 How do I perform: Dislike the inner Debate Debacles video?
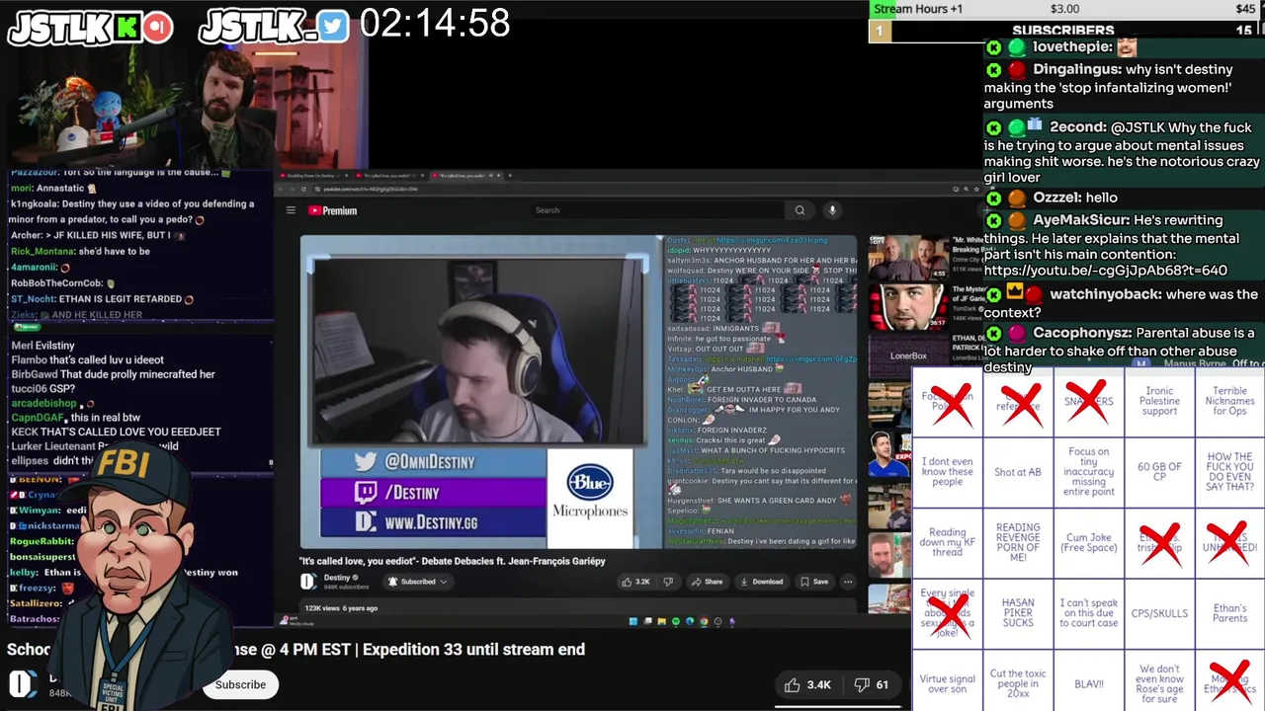668,582
